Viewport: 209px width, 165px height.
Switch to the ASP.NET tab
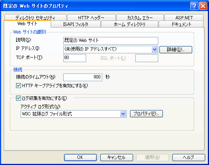pos(184,18)
